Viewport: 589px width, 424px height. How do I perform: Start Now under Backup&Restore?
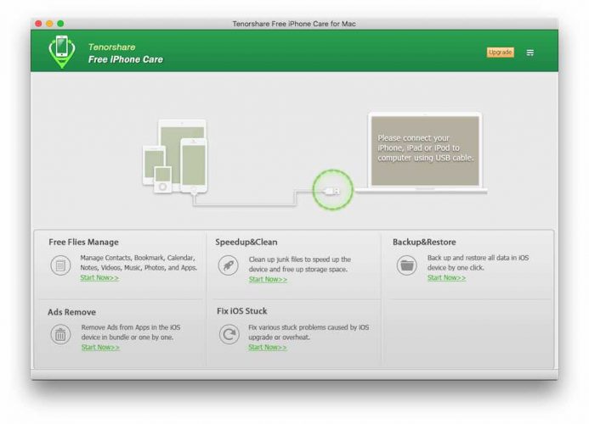446,278
